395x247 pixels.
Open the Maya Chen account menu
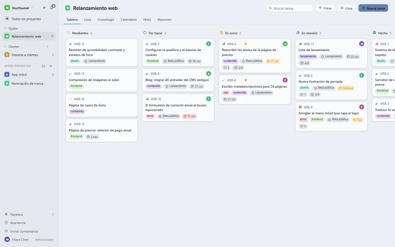click(29, 239)
